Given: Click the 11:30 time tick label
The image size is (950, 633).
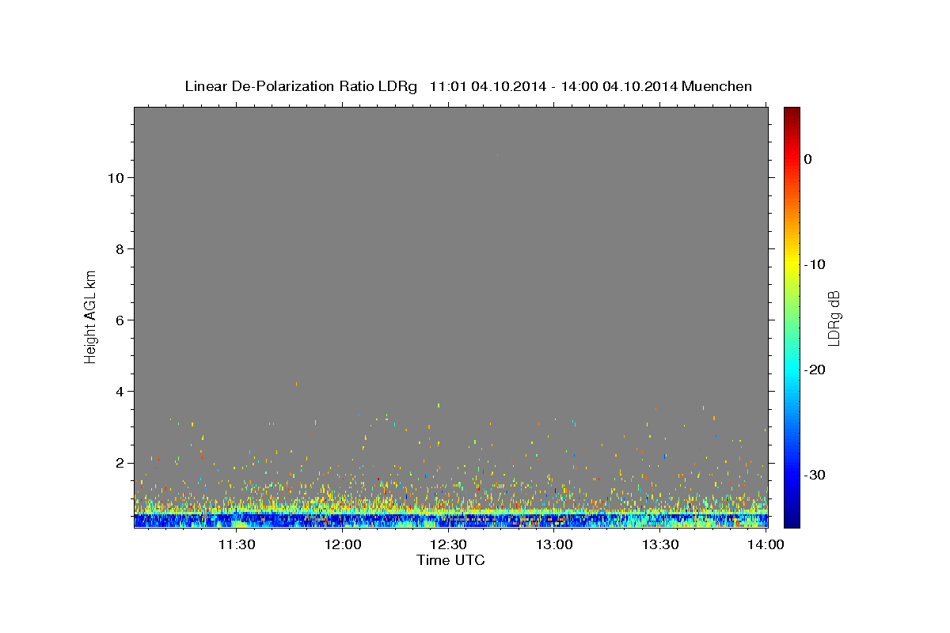Looking at the screenshot, I should pyautogui.click(x=237, y=545).
